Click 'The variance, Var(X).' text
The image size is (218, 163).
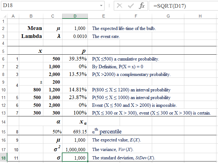pyautogui.click(x=113, y=149)
